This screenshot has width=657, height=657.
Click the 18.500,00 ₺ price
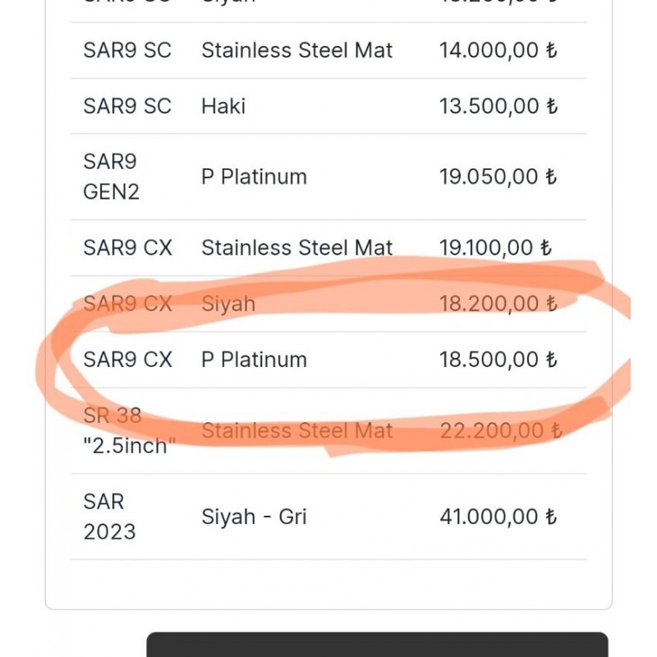click(498, 360)
